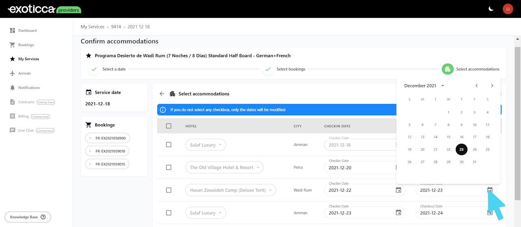Check The Old Village Hotel row checkbox

[x=169, y=167]
